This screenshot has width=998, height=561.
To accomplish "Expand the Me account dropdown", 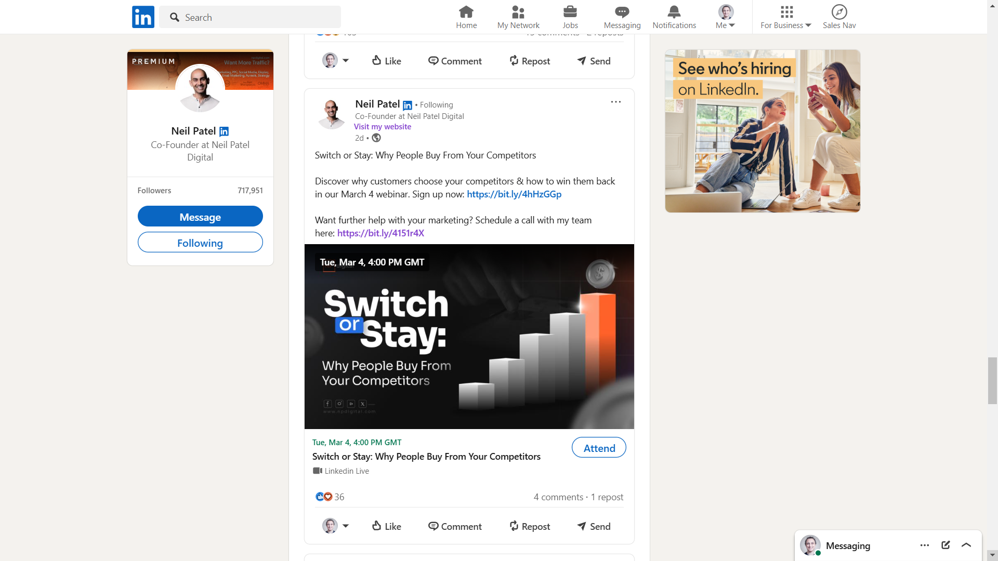I will pyautogui.click(x=726, y=17).
